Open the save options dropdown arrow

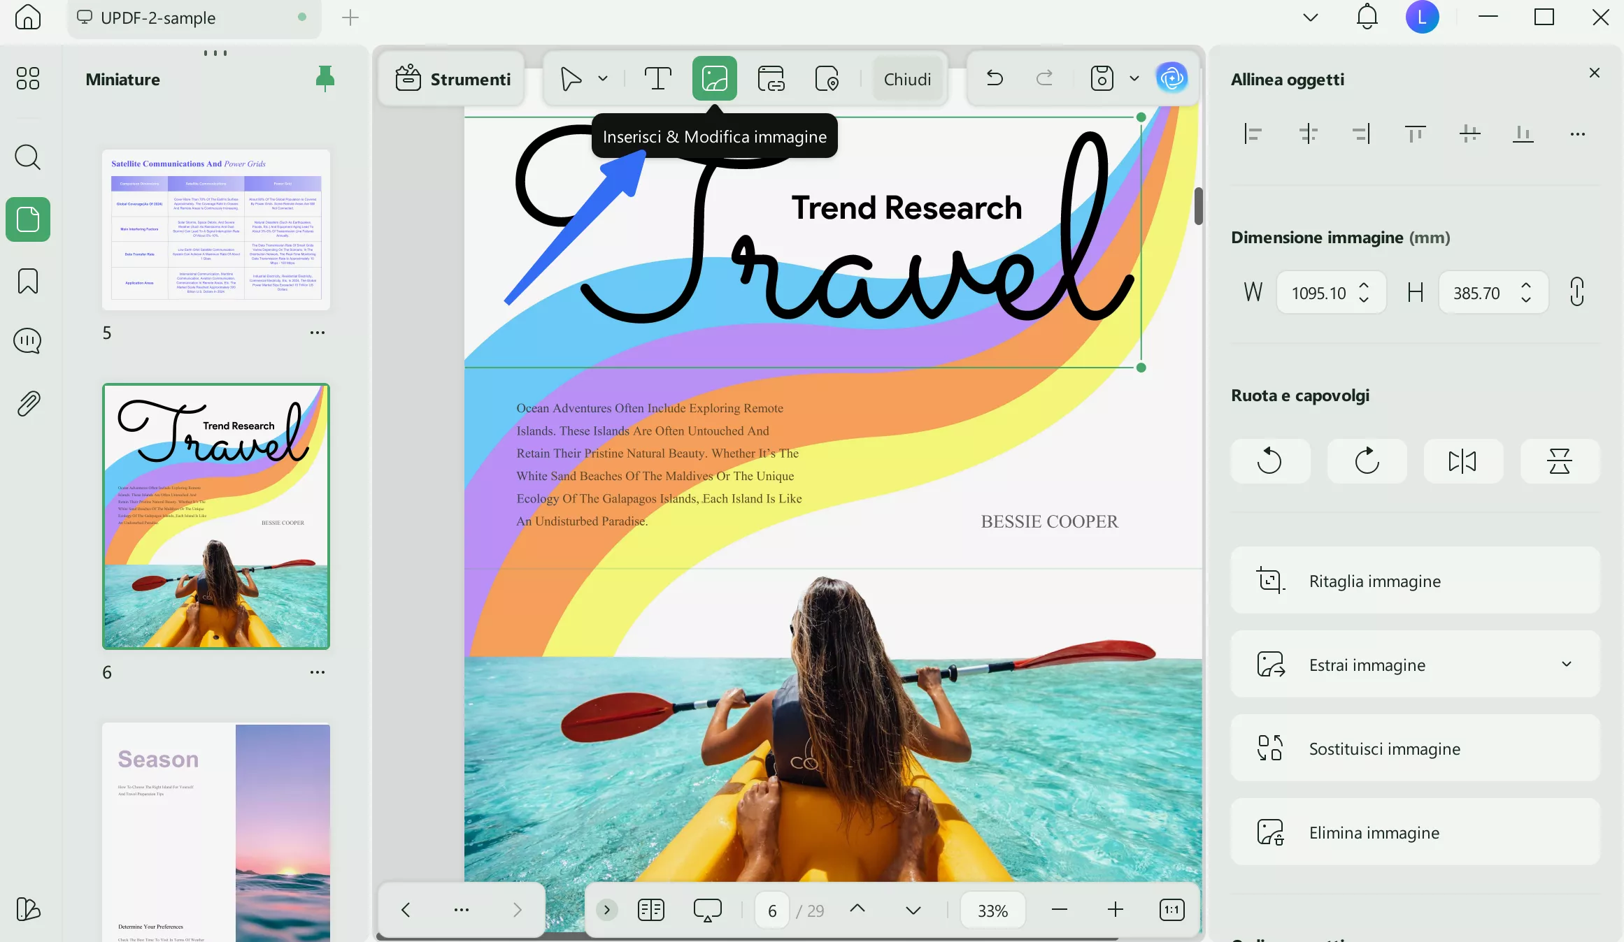(x=1134, y=79)
